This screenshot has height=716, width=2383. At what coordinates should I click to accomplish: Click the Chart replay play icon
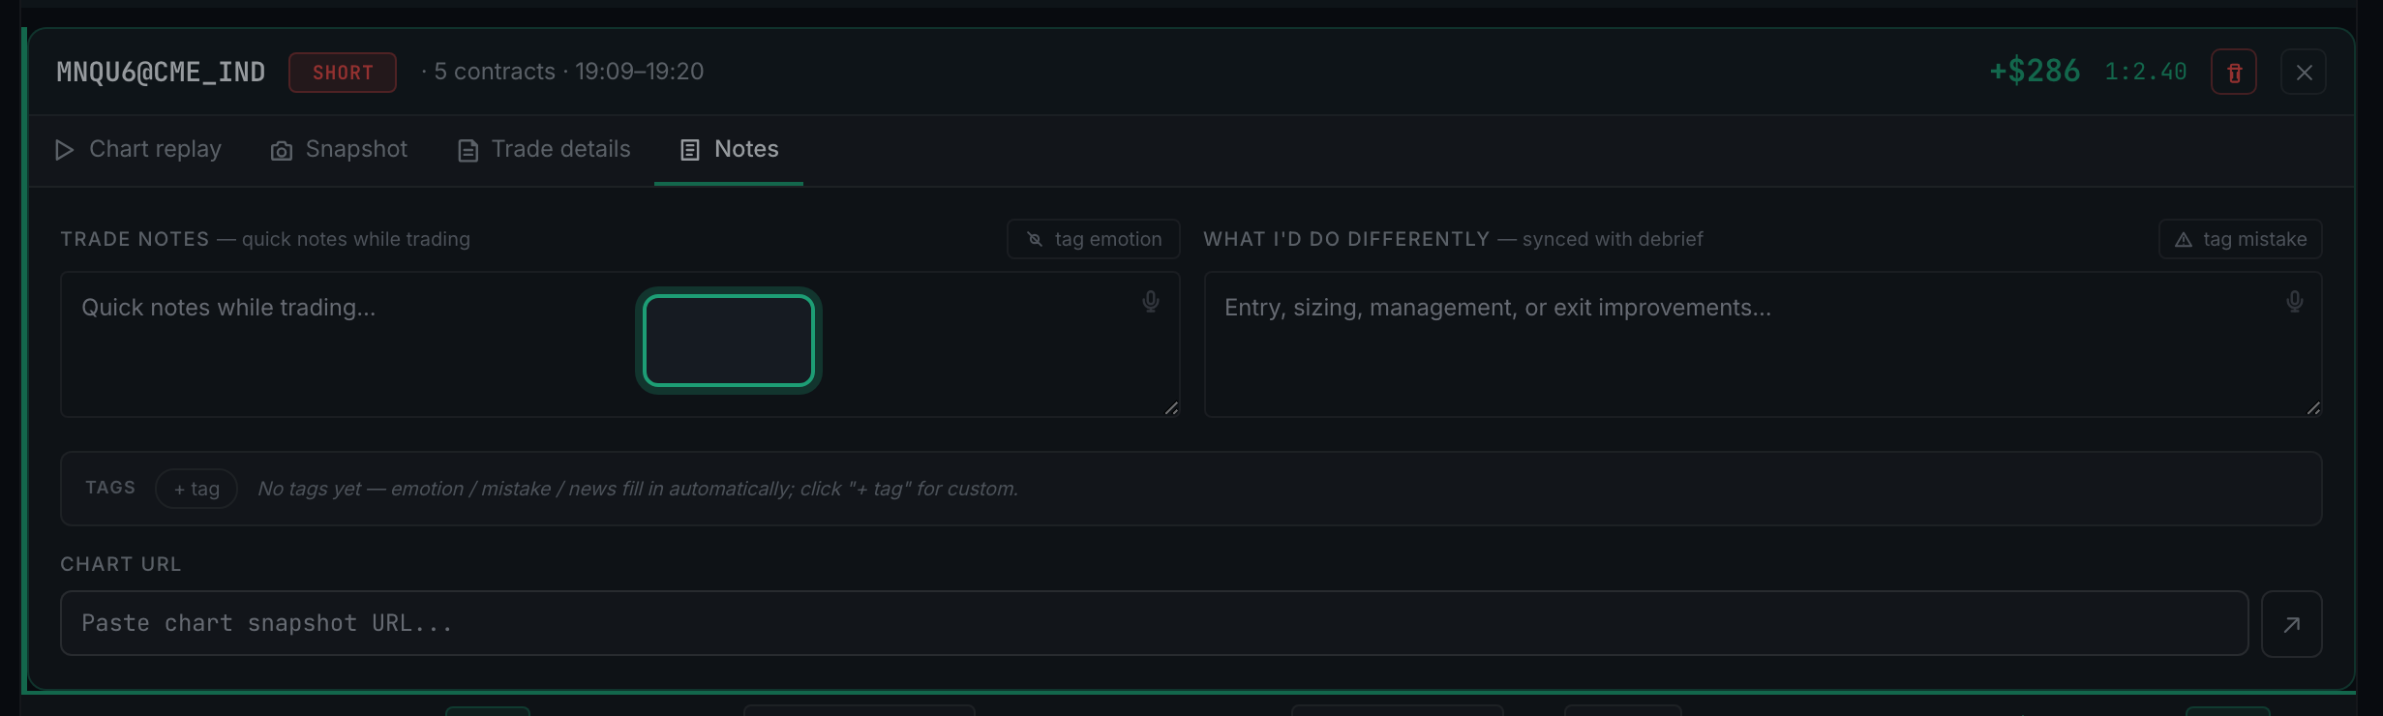coord(64,150)
